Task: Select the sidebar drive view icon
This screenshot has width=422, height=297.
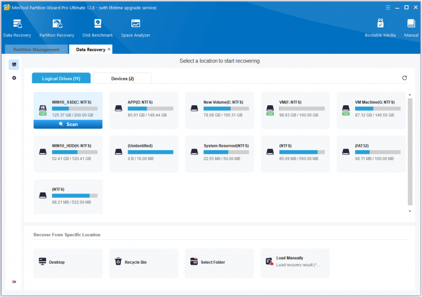Action: (14, 64)
